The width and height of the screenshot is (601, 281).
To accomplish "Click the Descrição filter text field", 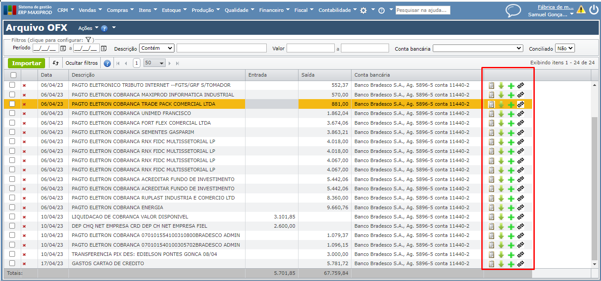I will pos(221,48).
